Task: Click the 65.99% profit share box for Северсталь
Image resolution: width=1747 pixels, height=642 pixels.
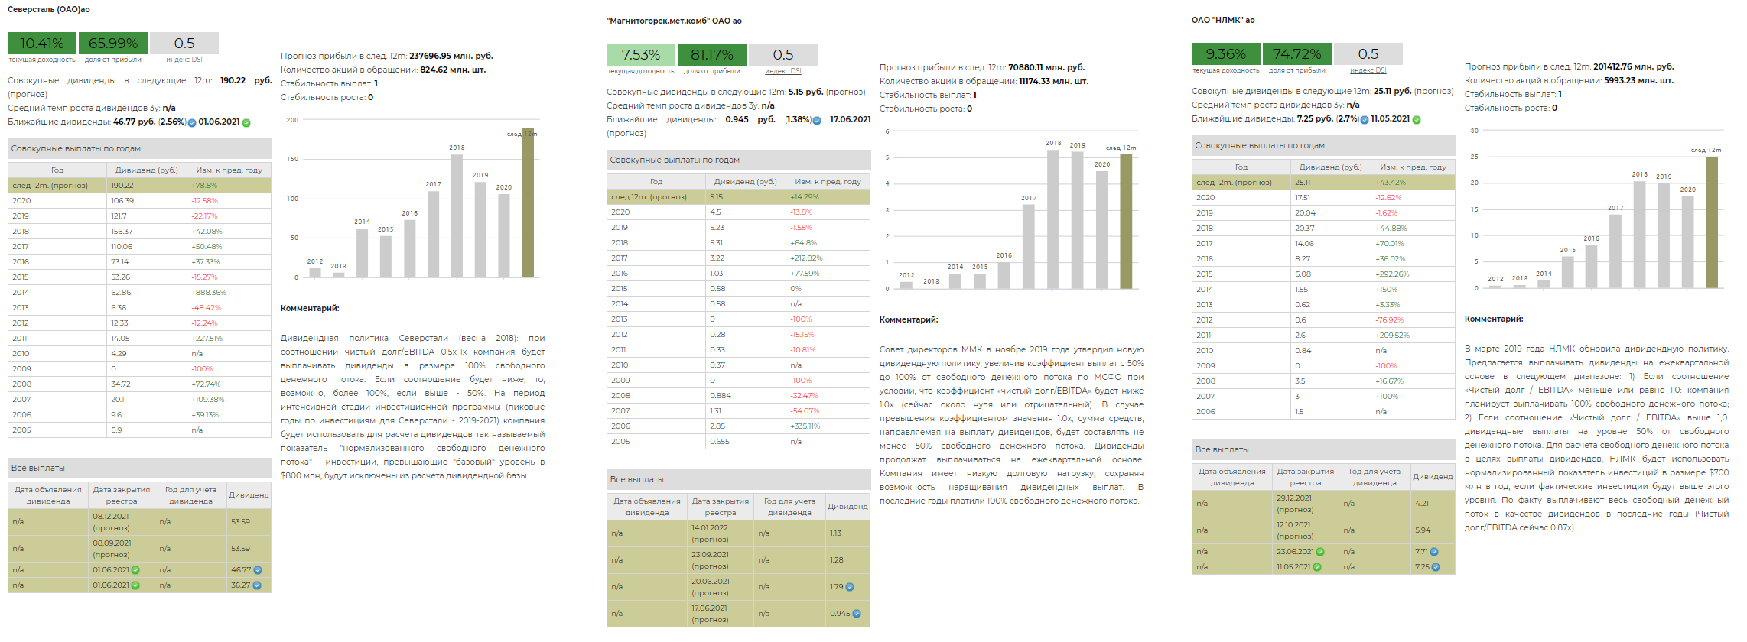Action: (x=113, y=43)
